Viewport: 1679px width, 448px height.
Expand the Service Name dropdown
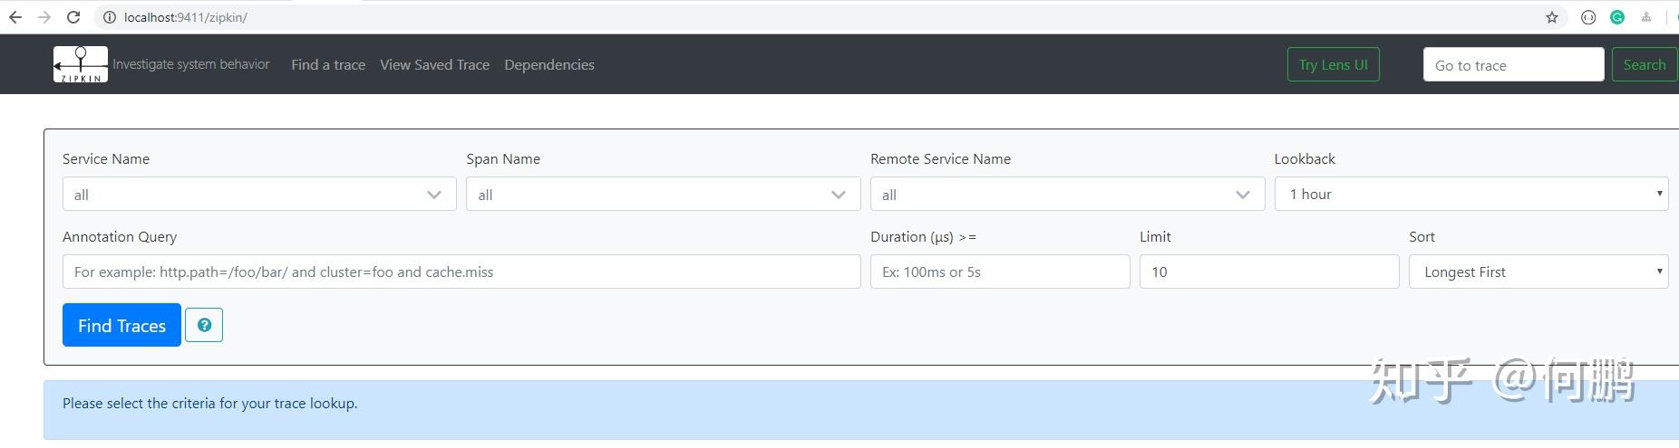tap(258, 195)
